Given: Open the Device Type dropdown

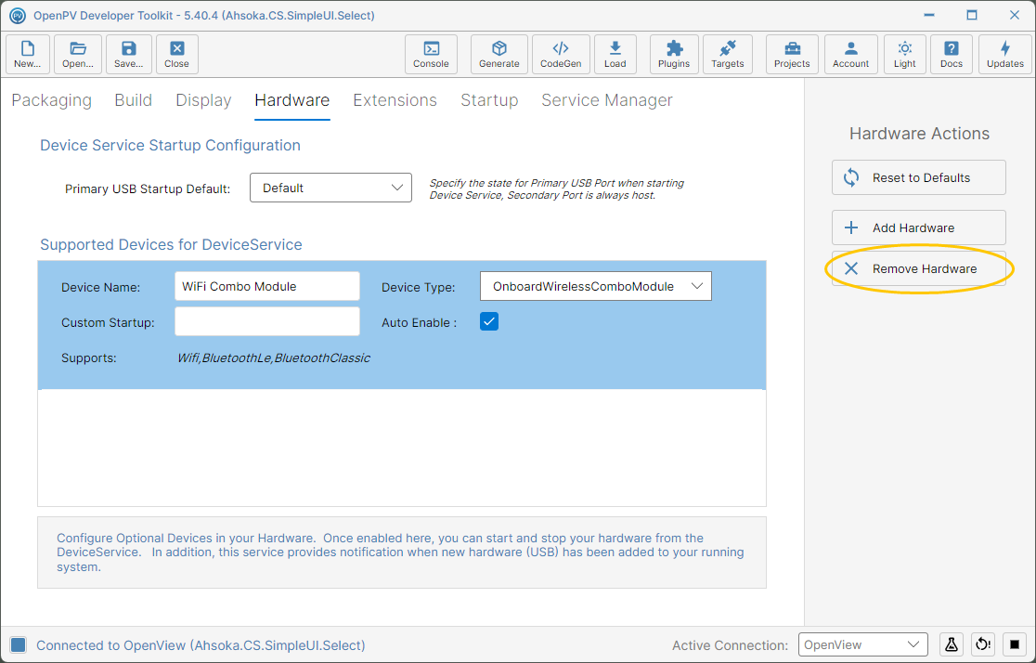Looking at the screenshot, I should 596,286.
